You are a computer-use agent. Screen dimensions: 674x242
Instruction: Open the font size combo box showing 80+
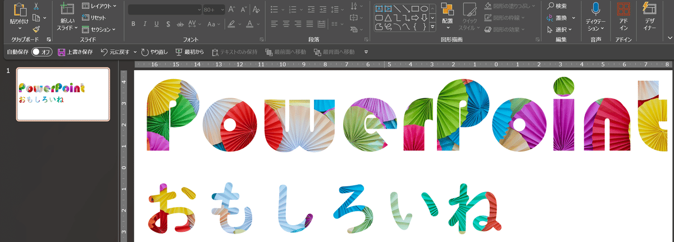click(x=213, y=9)
